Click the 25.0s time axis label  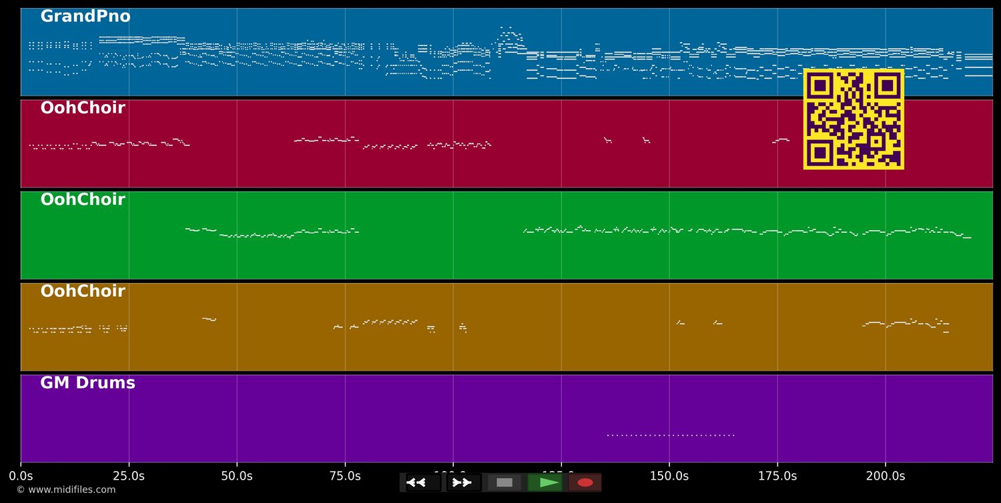click(x=129, y=476)
